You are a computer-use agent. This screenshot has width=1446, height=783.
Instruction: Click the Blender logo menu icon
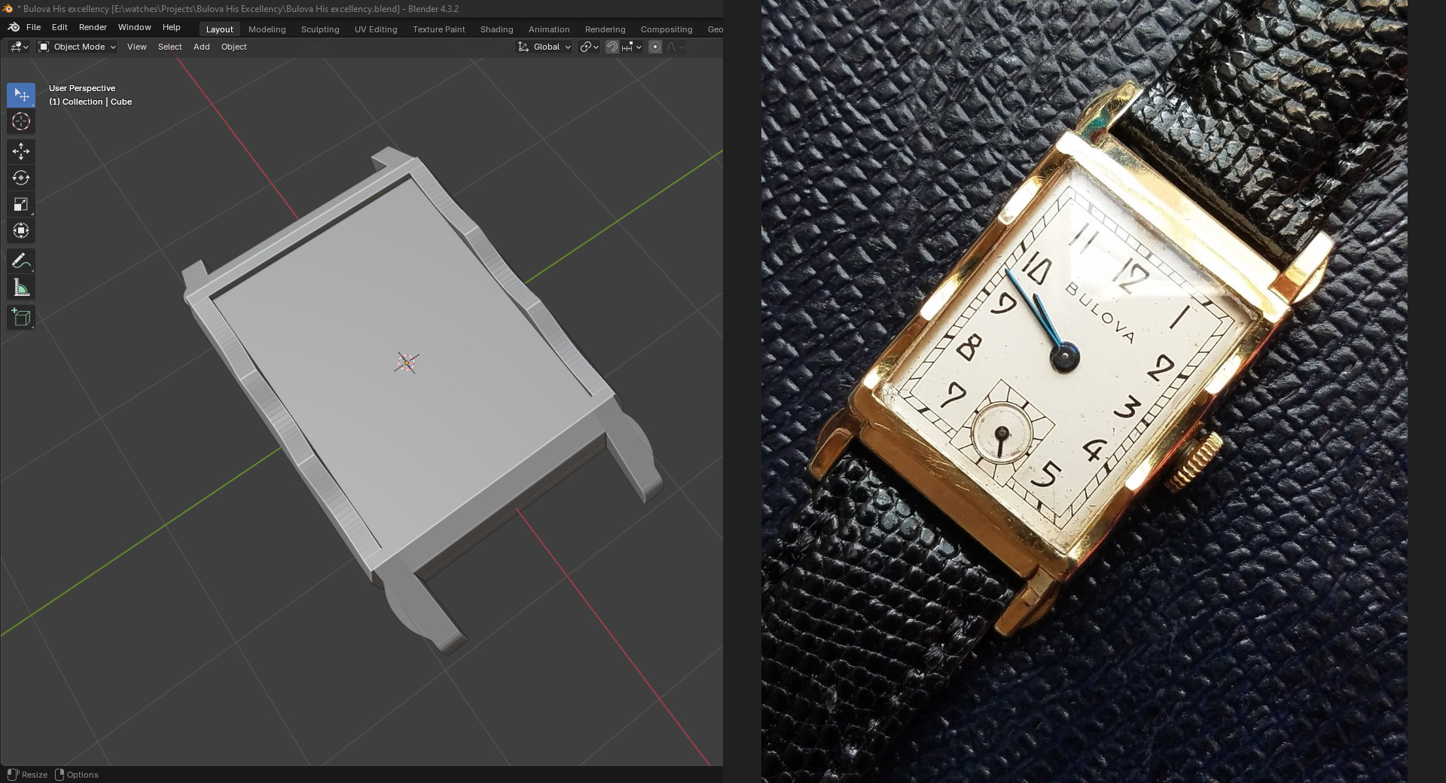click(13, 27)
